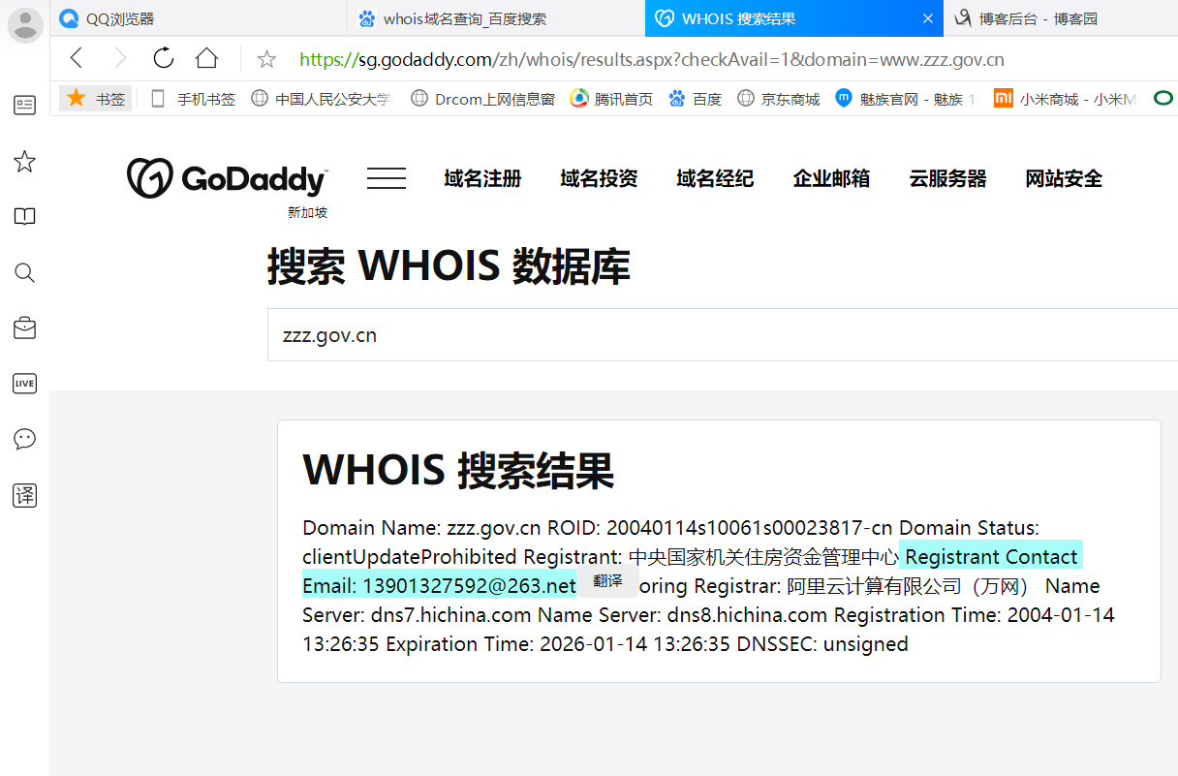Open the chat bubble sidebar icon
The image size is (1178, 776).
click(25, 439)
